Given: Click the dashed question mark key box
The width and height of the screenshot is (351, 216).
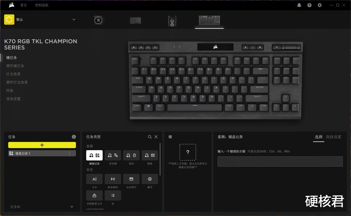Looking at the screenshot, I should [x=188, y=152].
